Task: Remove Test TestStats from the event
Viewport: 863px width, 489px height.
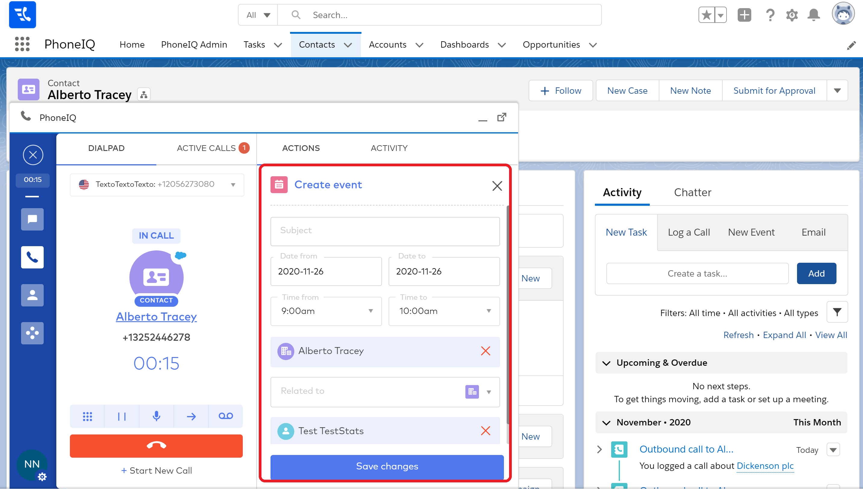Action: 485,431
